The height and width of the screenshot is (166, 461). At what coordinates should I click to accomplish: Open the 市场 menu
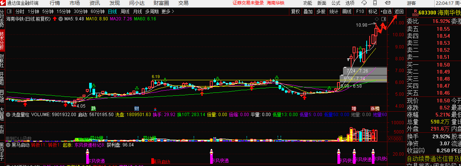tap(74, 3)
